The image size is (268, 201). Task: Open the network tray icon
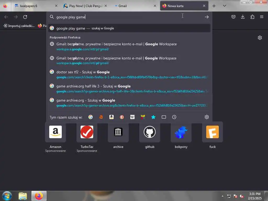[x=229, y=196]
